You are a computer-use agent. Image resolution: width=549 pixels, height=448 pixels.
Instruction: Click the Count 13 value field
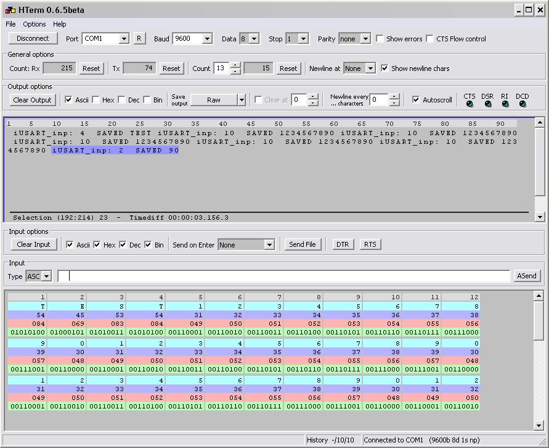pyautogui.click(x=222, y=68)
